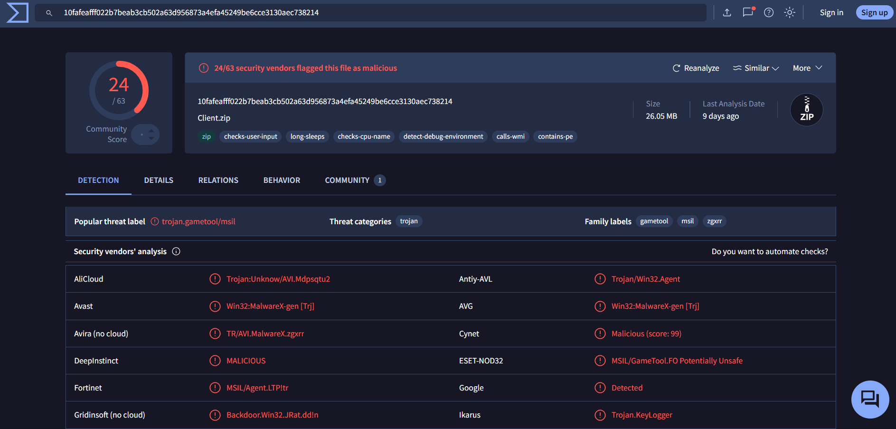Click the Trojan:Unknow/AVI.Mdpsqtu2 detection result

(278, 279)
